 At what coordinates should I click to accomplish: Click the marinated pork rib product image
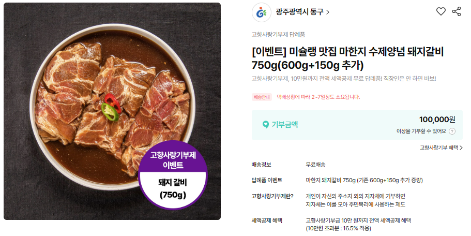click(x=112, y=111)
